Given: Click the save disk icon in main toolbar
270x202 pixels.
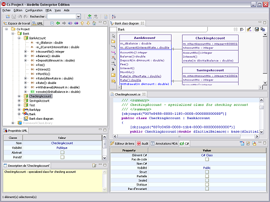Looking at the screenshot, I should [x=14, y=16].
